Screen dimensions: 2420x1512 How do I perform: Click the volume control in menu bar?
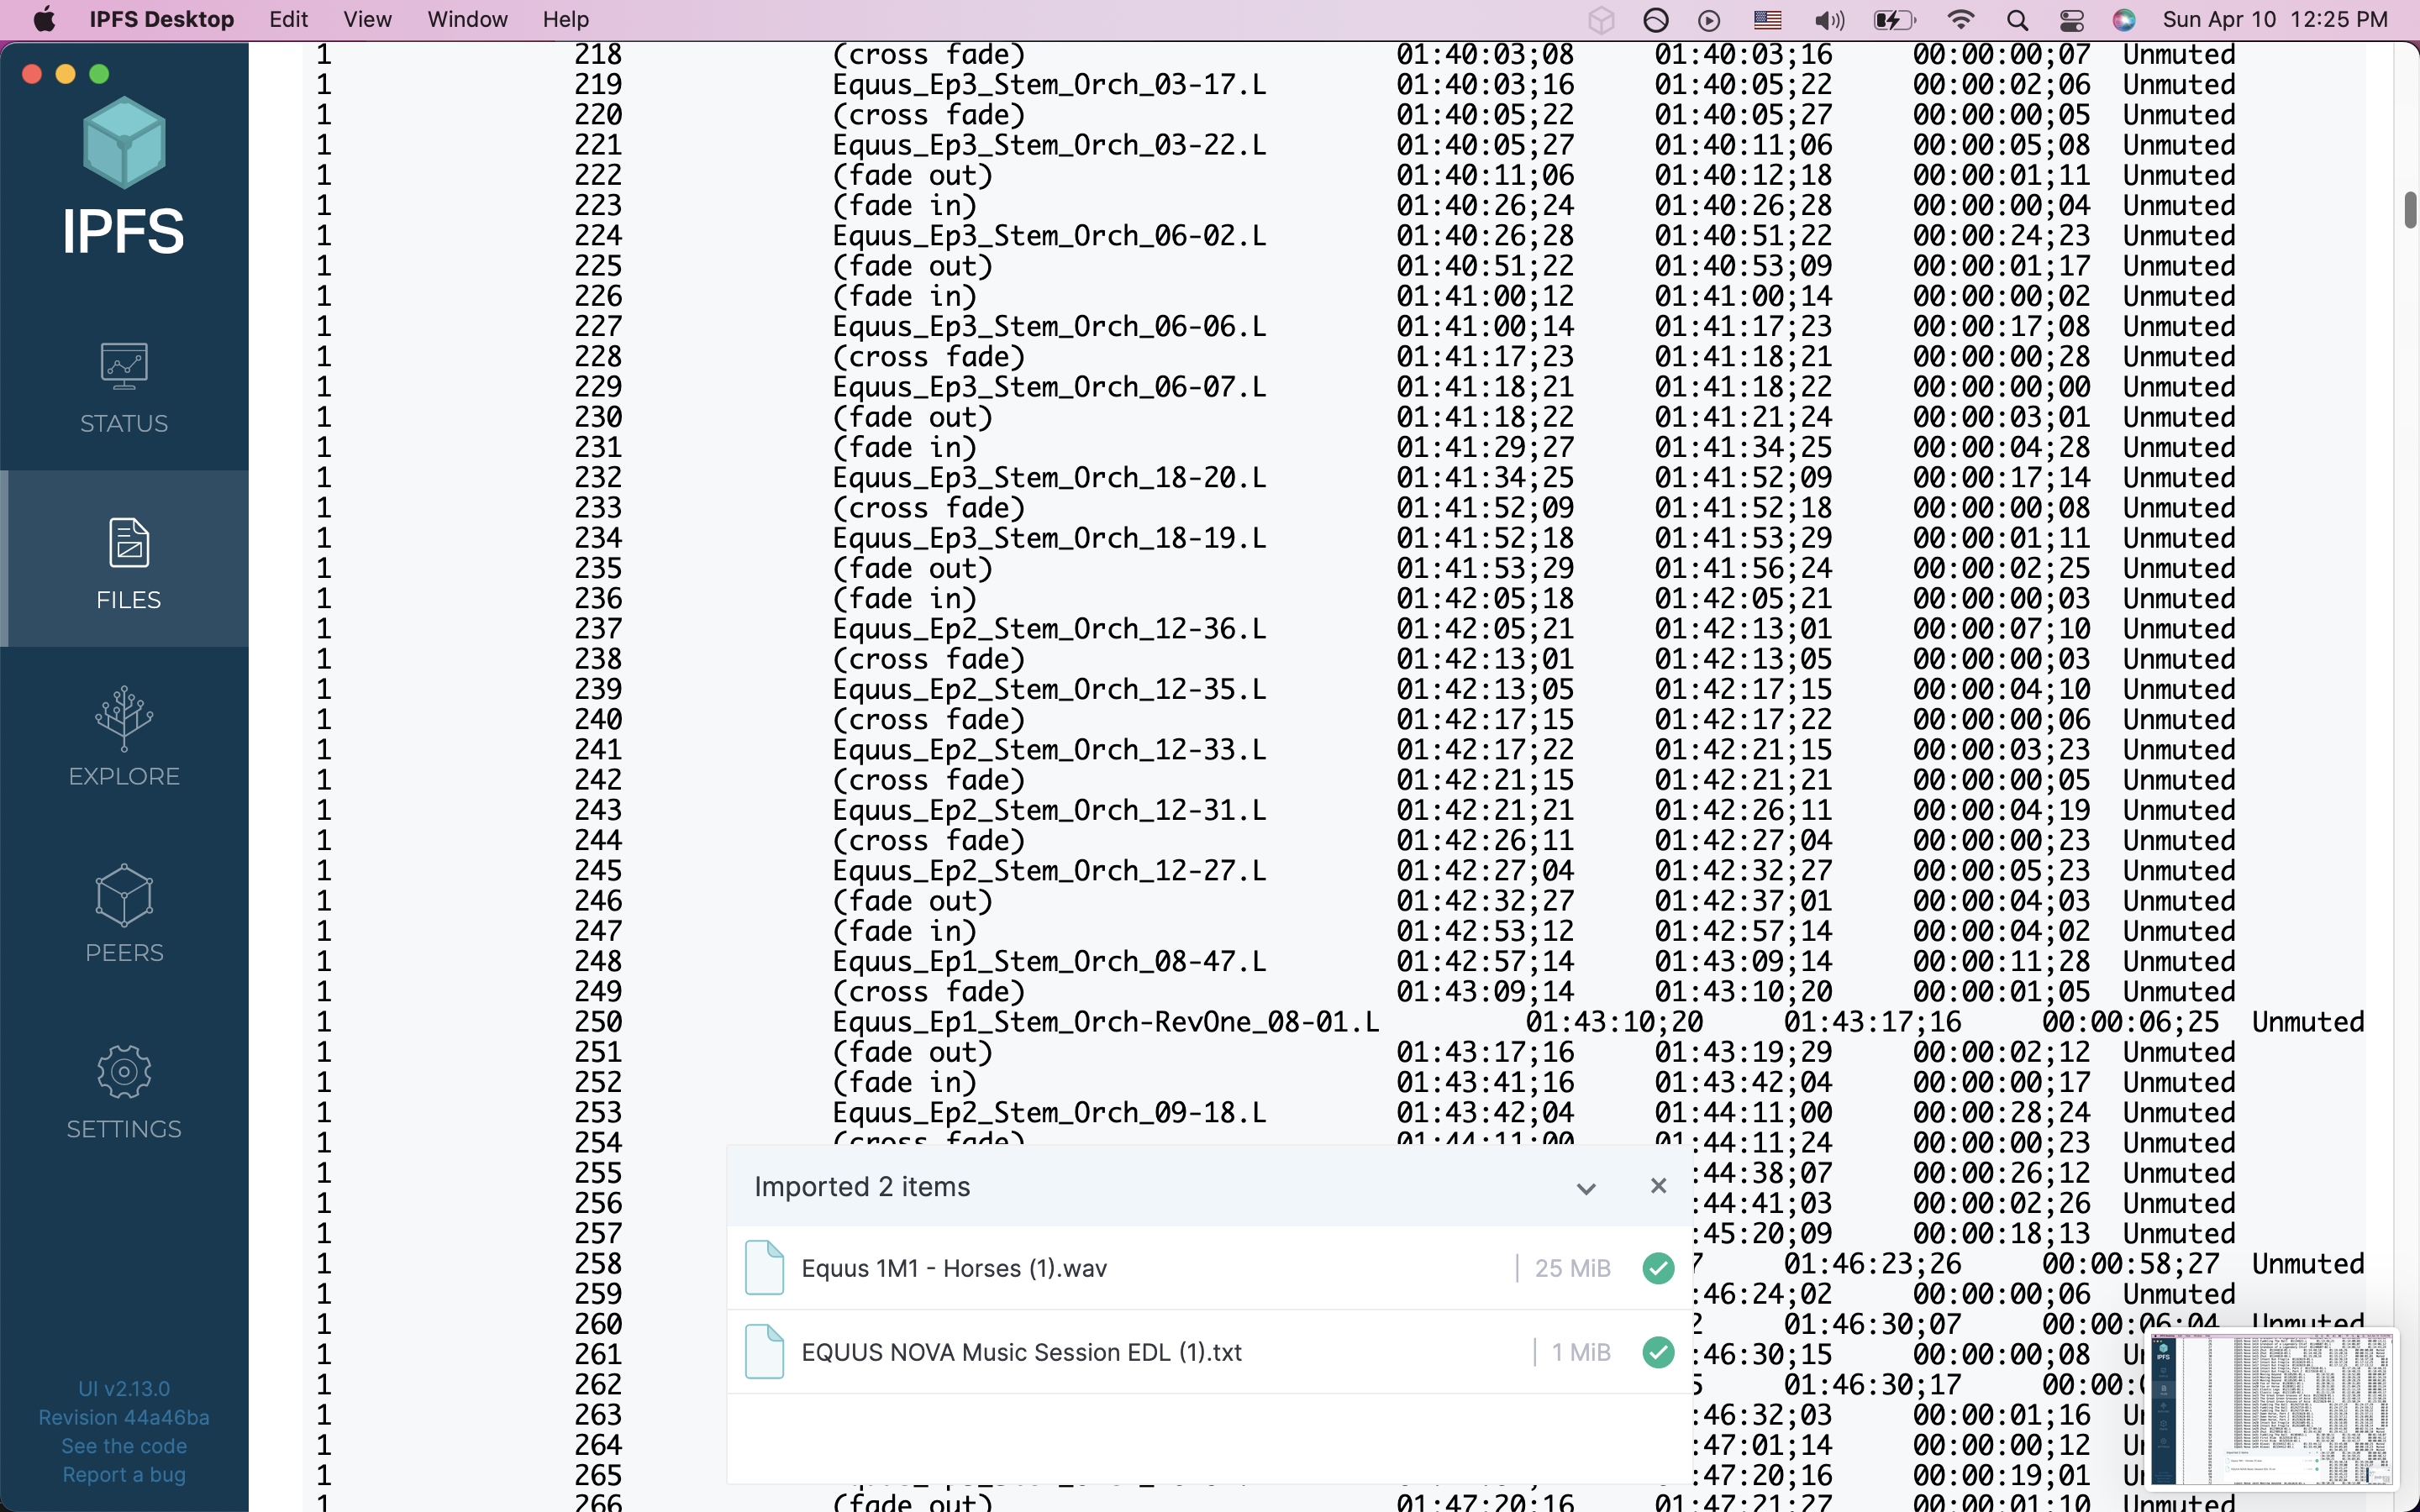(1828, 20)
